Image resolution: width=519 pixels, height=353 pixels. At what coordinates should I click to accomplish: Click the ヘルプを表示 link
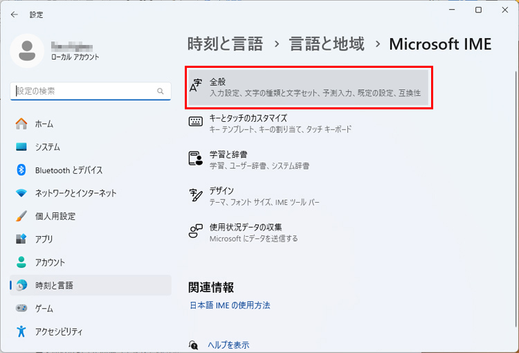(228, 345)
